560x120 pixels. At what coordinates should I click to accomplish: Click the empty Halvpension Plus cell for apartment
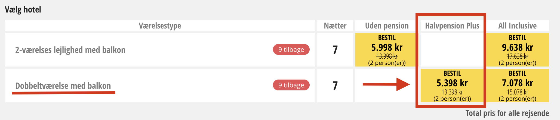click(452, 50)
